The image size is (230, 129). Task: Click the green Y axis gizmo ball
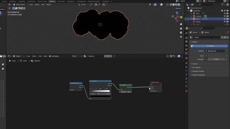click(181, 17)
